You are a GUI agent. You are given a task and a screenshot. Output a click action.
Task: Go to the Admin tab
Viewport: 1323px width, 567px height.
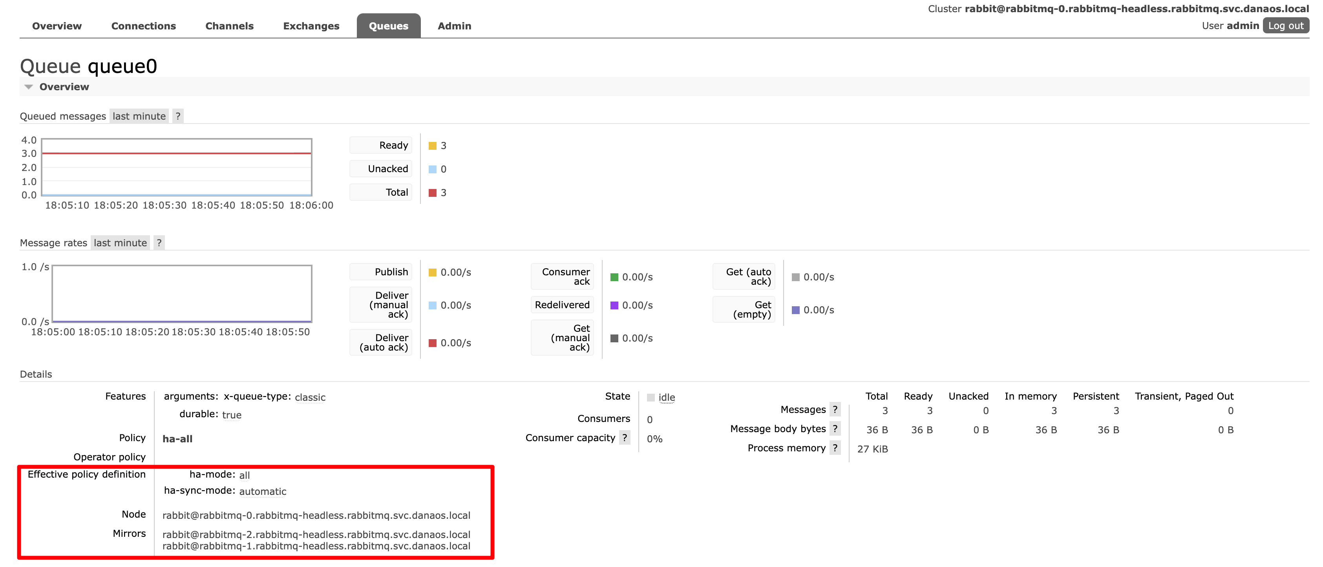454,25
